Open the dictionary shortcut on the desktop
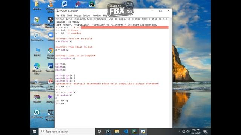Image resolution: width=241 pixels, height=135 pixels. (50, 115)
